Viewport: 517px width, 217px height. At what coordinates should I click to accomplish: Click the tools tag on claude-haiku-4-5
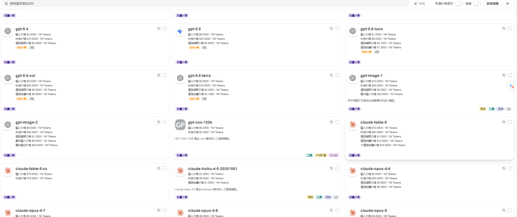(319, 197)
